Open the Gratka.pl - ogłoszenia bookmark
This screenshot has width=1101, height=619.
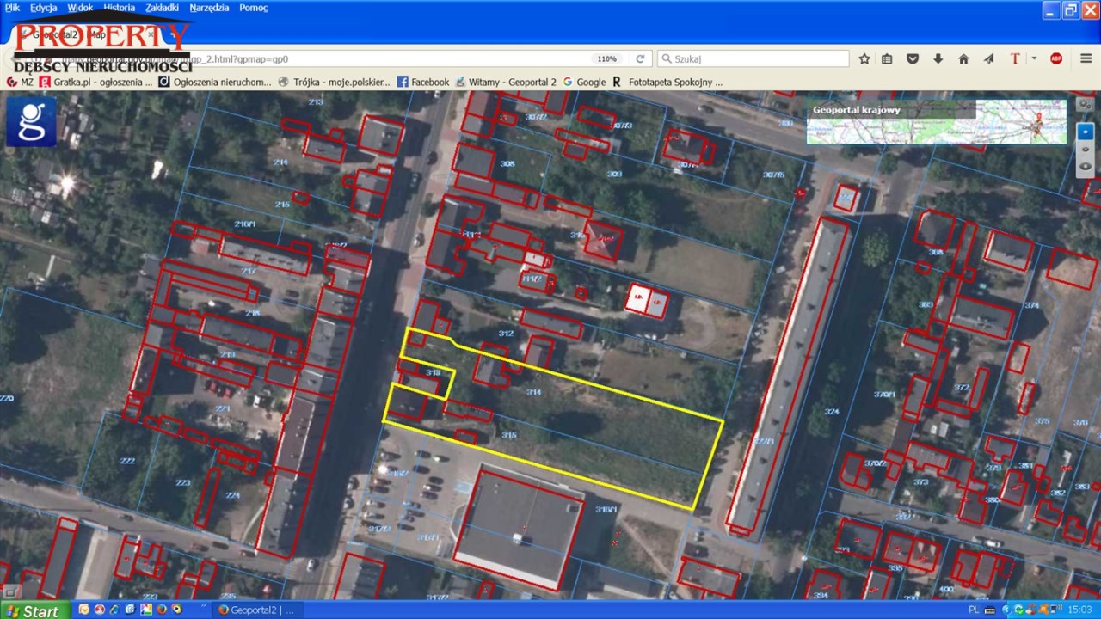pos(96,83)
